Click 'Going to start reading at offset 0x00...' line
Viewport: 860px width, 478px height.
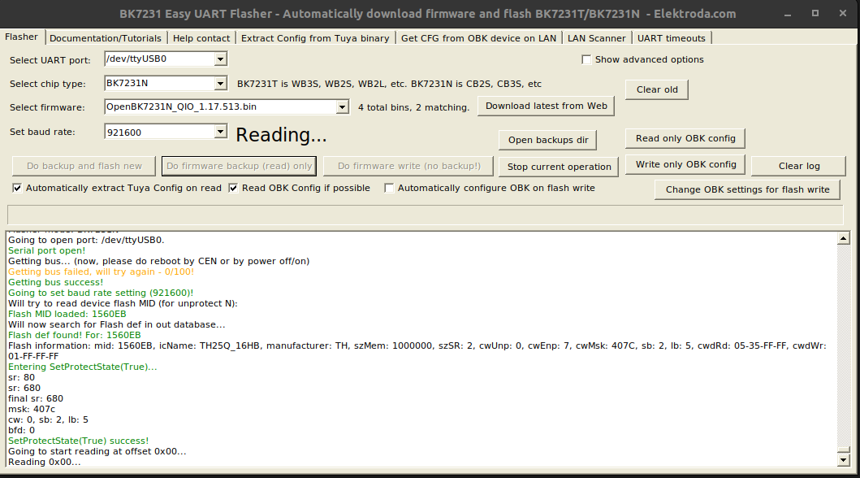pos(97,452)
